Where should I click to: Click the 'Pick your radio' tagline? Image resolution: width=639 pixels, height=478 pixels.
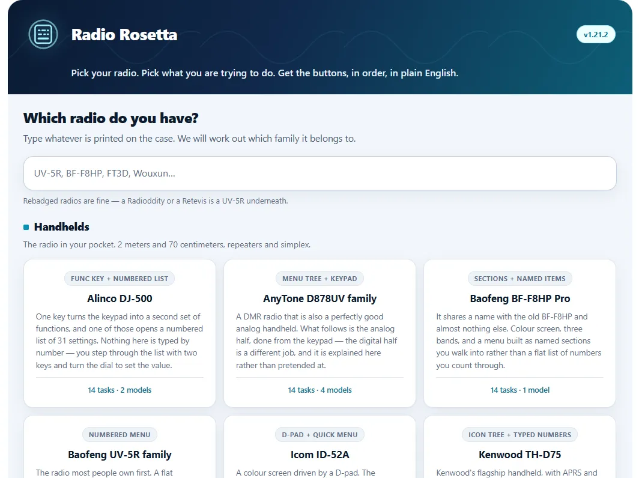tap(264, 73)
